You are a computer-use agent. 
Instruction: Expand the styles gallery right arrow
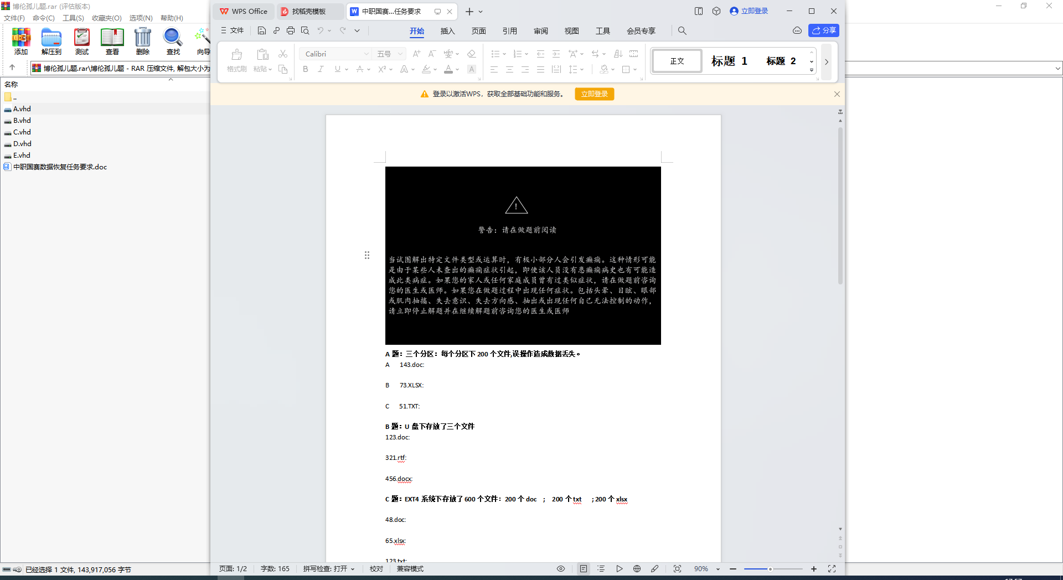click(x=827, y=61)
